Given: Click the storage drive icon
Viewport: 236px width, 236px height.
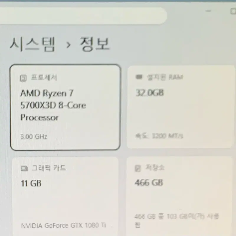Looking at the screenshot, I should (138, 168).
